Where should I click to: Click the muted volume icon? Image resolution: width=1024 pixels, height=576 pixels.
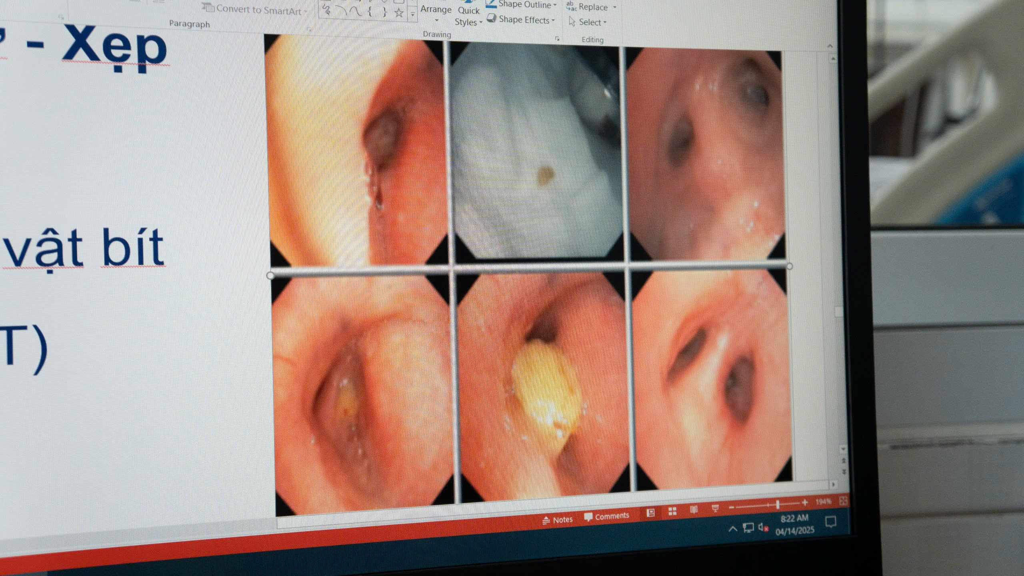click(x=763, y=528)
